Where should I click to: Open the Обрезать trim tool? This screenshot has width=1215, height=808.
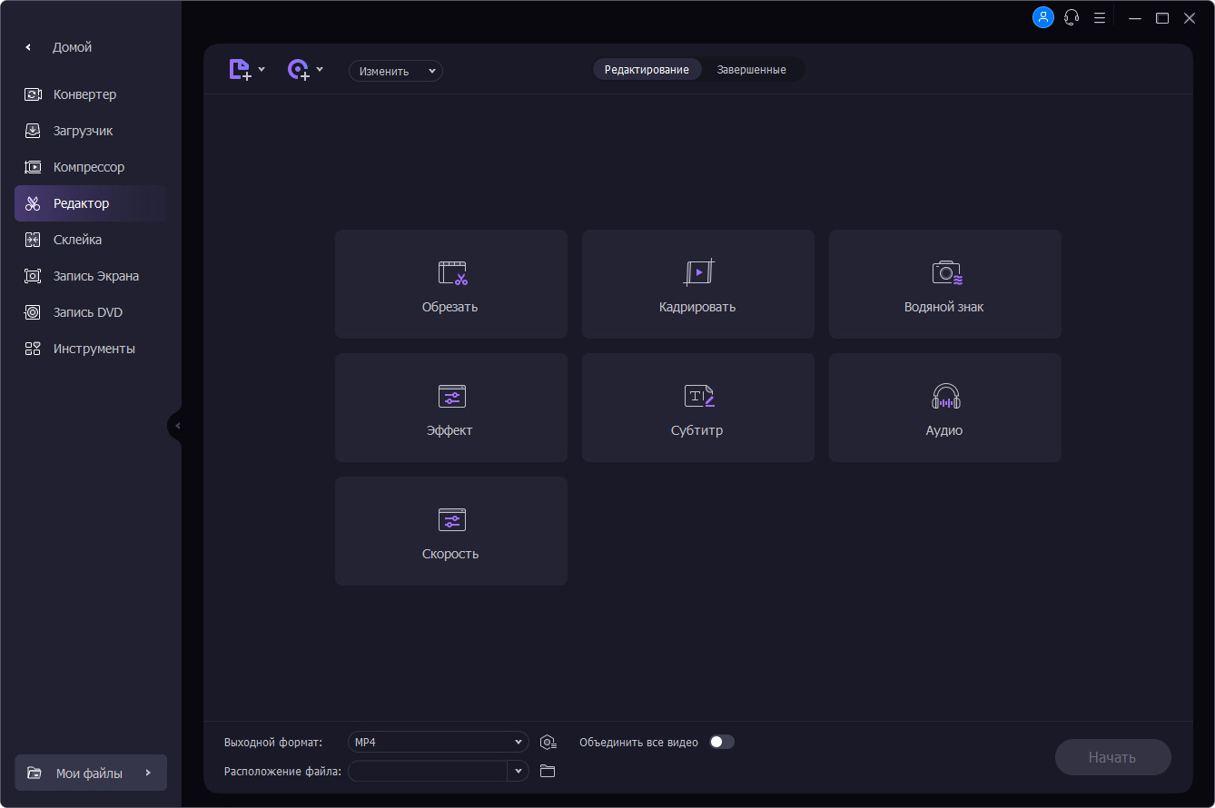pos(451,284)
